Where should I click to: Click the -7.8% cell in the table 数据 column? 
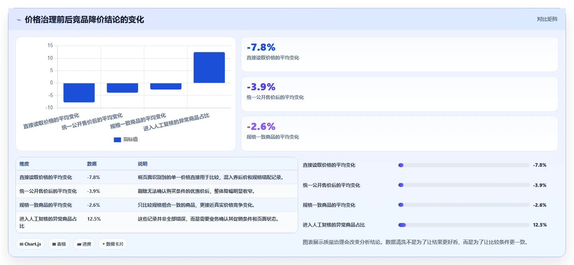[x=93, y=177]
